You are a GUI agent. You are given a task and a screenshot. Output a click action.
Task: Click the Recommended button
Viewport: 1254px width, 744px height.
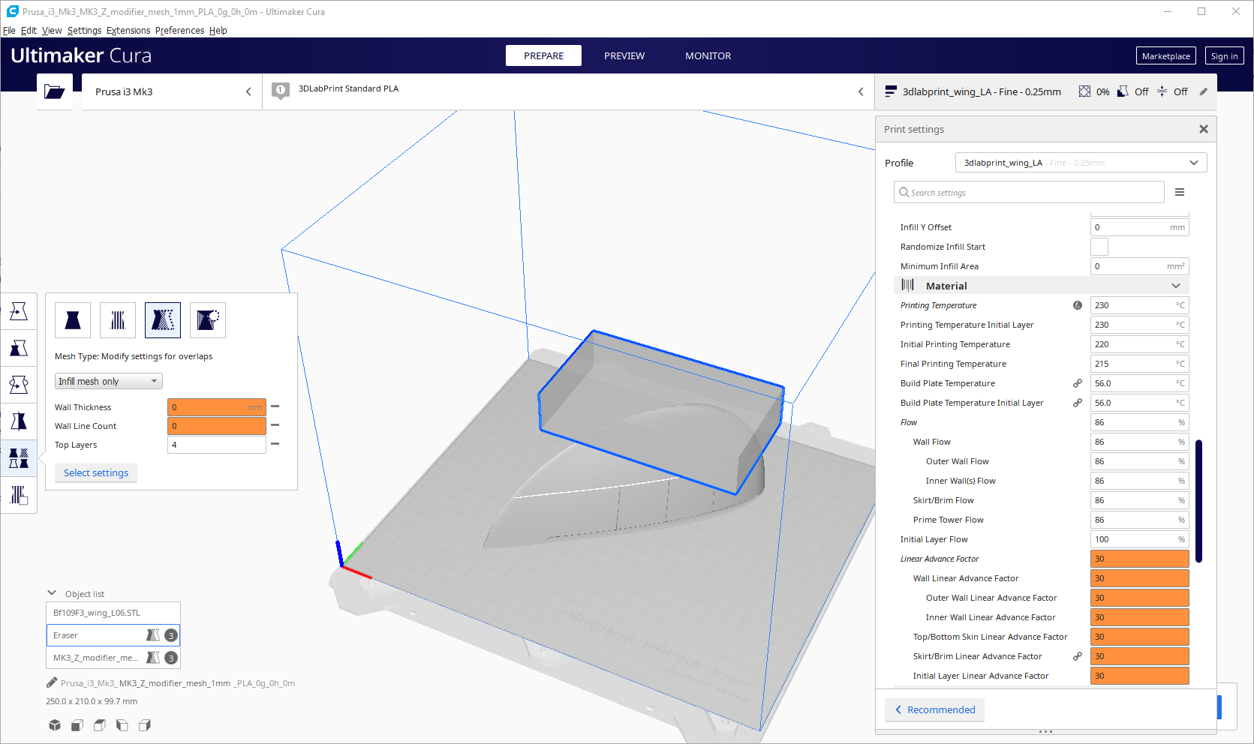[934, 709]
